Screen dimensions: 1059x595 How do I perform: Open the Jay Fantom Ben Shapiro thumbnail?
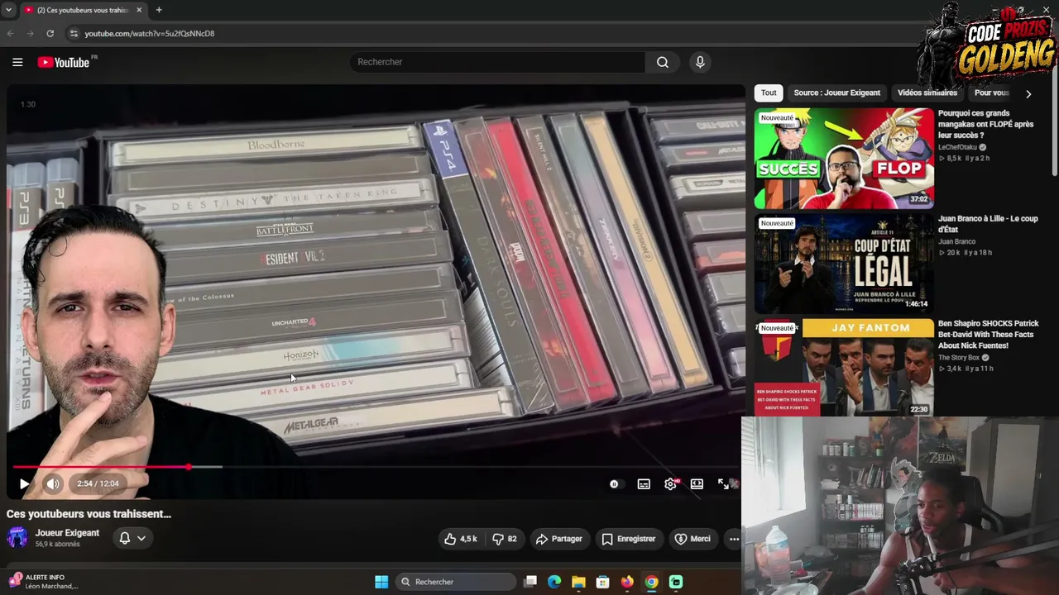[x=844, y=368]
